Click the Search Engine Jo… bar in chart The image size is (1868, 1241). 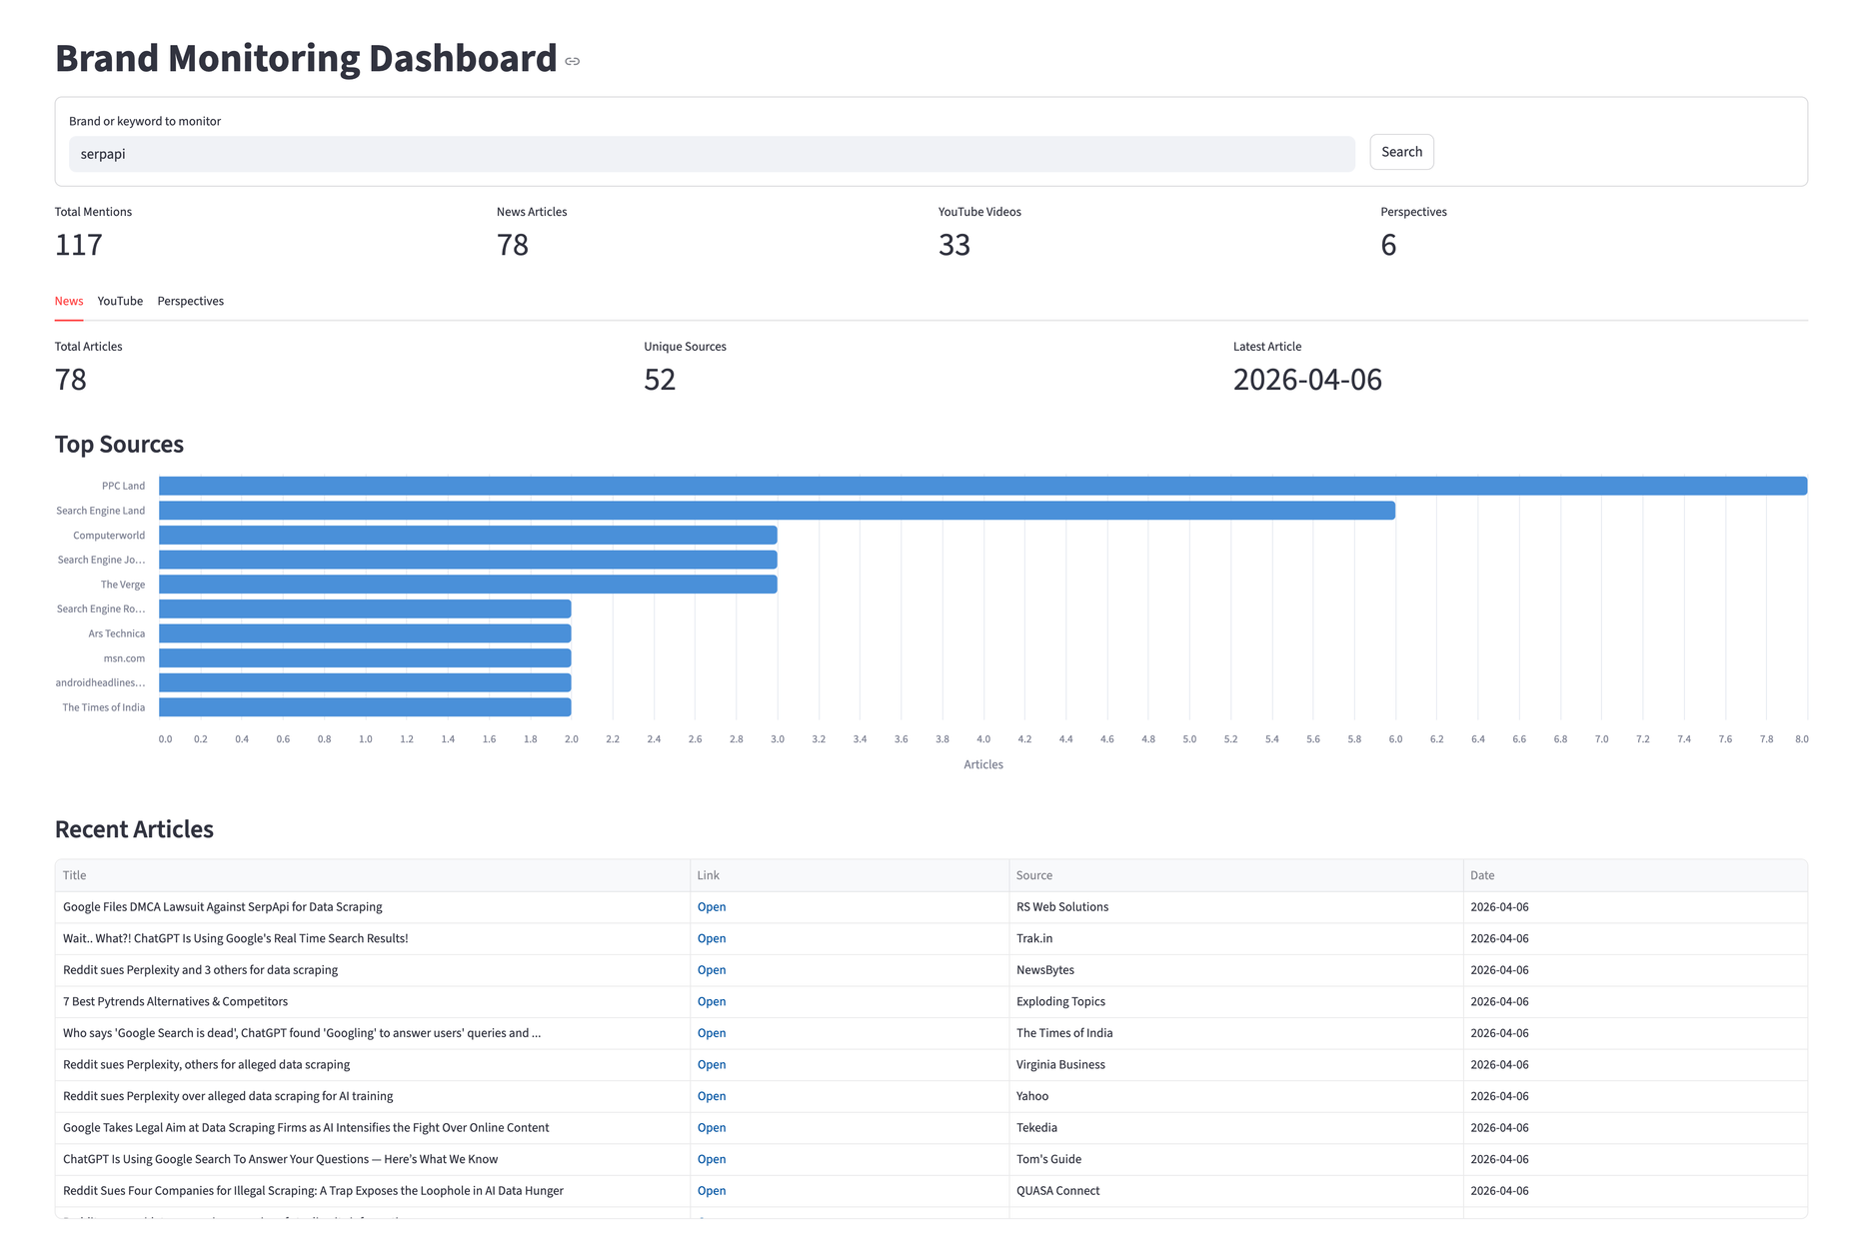469,560
